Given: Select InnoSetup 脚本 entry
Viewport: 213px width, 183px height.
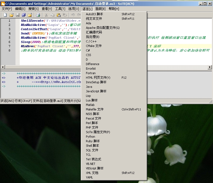Looking at the screenshot, I should click(114, 82).
